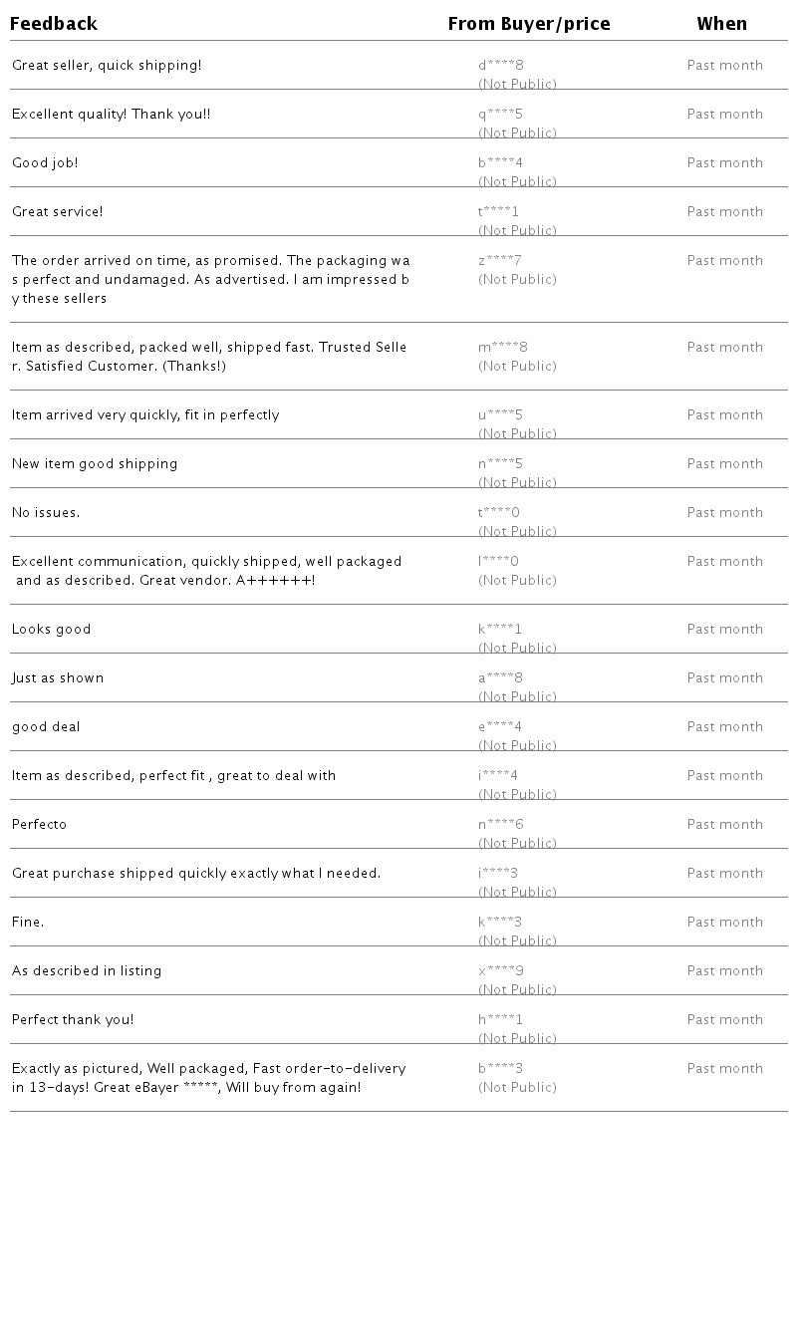
Task: Click the "As described in listing" comment
Action: pyautogui.click(x=87, y=971)
